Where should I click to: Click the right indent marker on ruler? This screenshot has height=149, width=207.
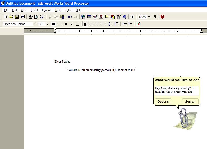201,31
